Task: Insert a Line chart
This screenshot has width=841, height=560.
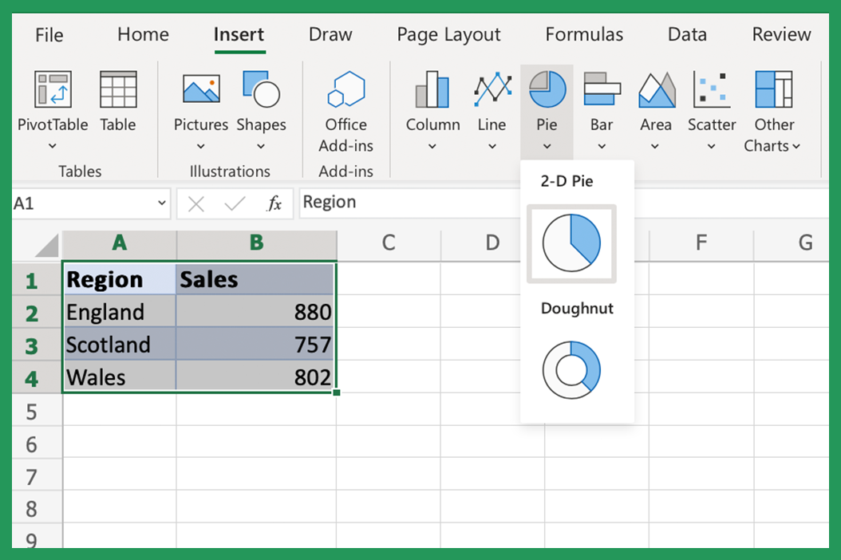Action: [x=492, y=104]
